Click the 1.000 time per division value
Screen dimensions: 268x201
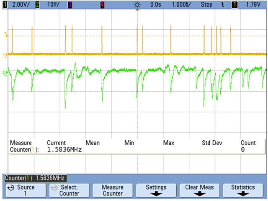tap(181, 5)
